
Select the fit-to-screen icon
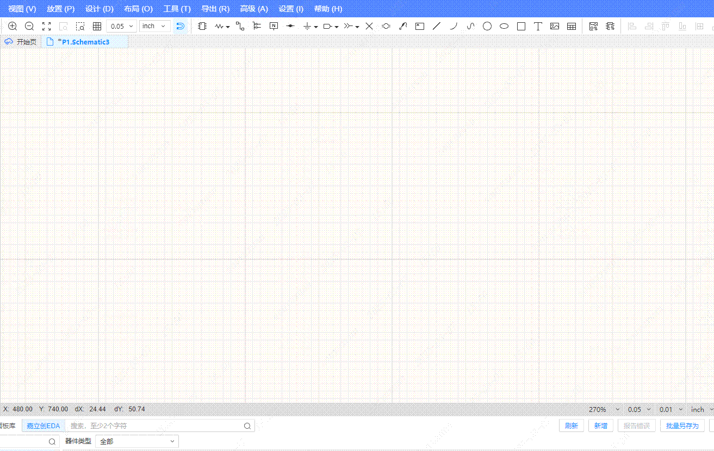[46, 26]
